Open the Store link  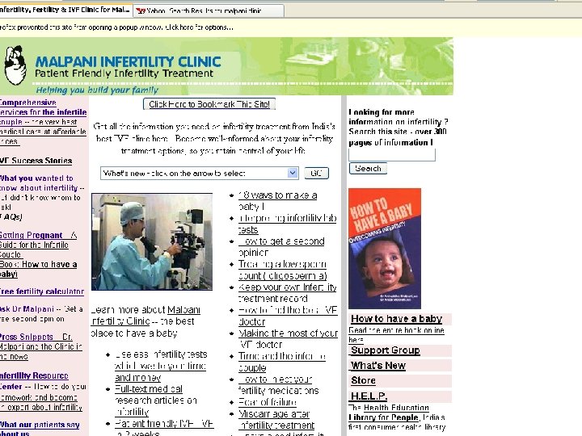[x=363, y=381]
